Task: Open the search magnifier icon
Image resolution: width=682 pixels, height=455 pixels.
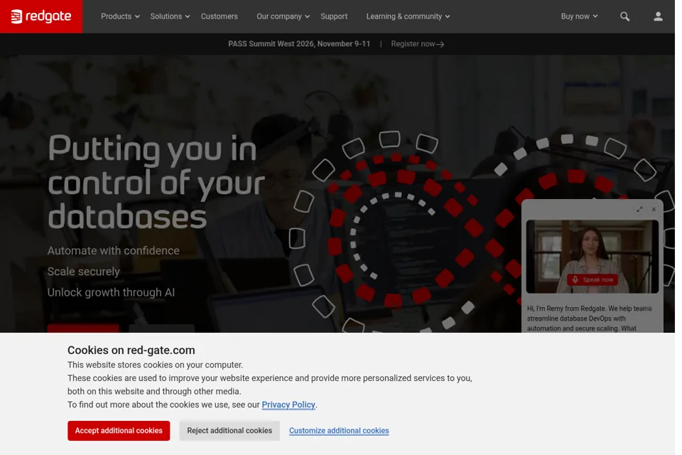Action: point(624,16)
